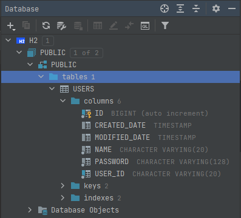Collapse the H2 data source node
Screen dimensions: 241x218
coord(8,40)
